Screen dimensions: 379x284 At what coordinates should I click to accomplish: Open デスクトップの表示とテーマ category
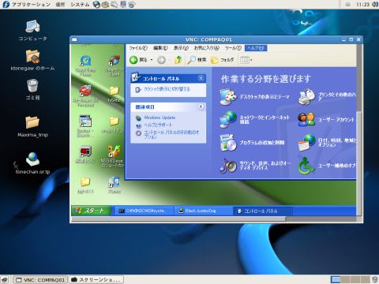pyautogui.click(x=254, y=97)
